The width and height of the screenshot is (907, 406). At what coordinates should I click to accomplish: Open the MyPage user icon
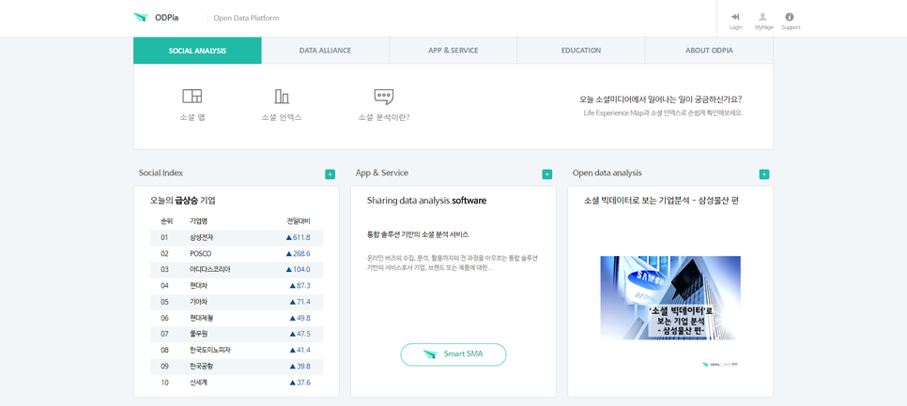point(763,17)
